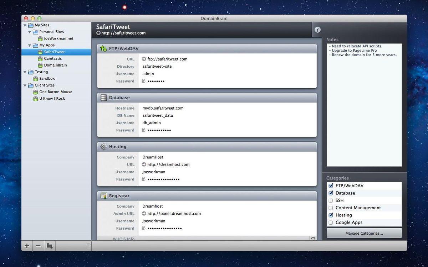
Task: Enable the SSH category checkbox
Action: click(x=331, y=200)
